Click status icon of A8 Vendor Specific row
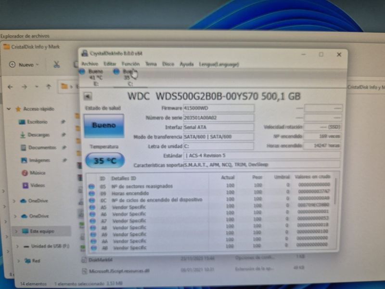This screenshot has width=385, height=289. 93,228
